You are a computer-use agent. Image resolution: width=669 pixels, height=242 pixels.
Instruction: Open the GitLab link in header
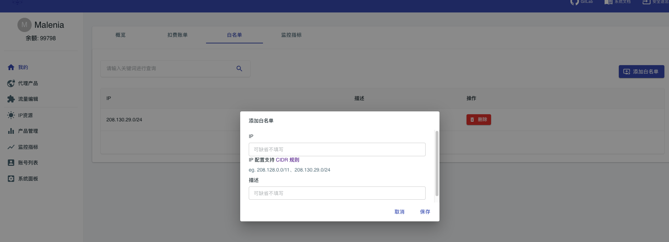pyautogui.click(x=582, y=2)
